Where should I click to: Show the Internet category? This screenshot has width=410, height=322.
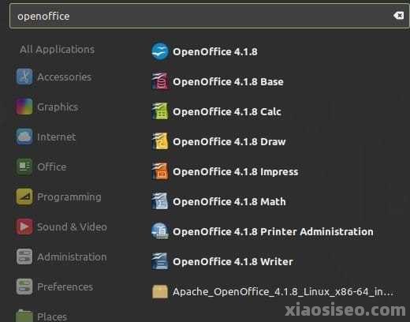[46, 137]
